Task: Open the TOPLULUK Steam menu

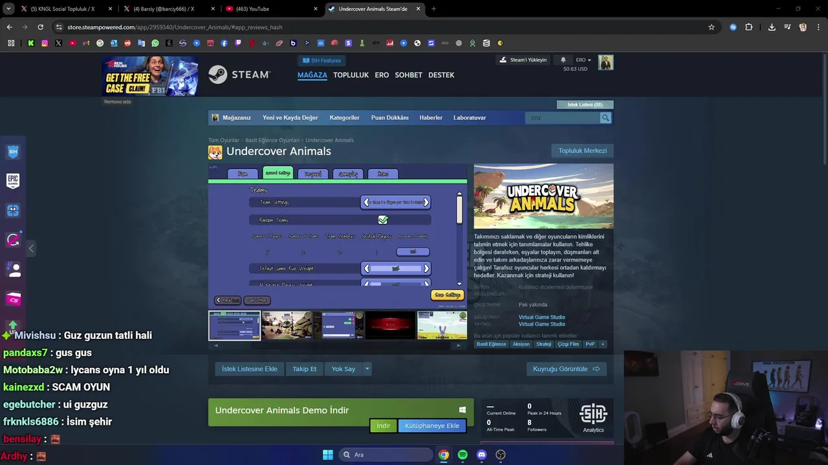Action: pos(351,75)
